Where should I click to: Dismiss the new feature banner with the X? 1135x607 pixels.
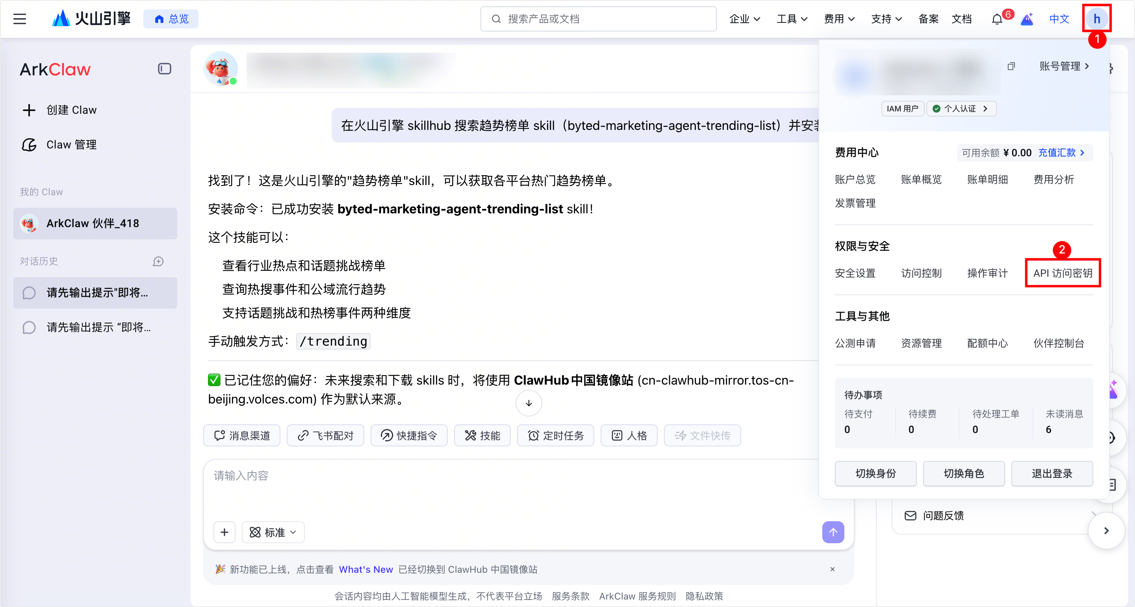pos(832,569)
